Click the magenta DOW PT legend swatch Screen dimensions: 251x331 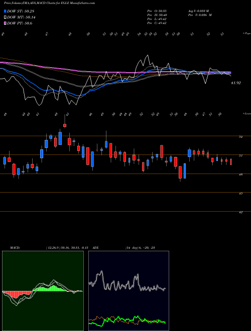[5, 24]
